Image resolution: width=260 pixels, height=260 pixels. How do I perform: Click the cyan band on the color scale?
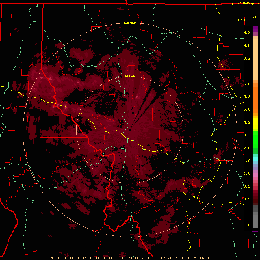coord(255,159)
